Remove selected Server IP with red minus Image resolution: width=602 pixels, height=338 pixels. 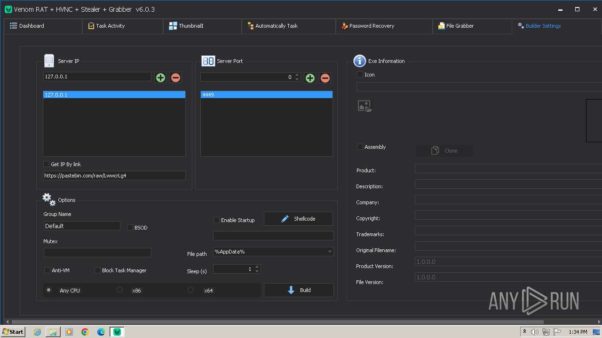(175, 77)
